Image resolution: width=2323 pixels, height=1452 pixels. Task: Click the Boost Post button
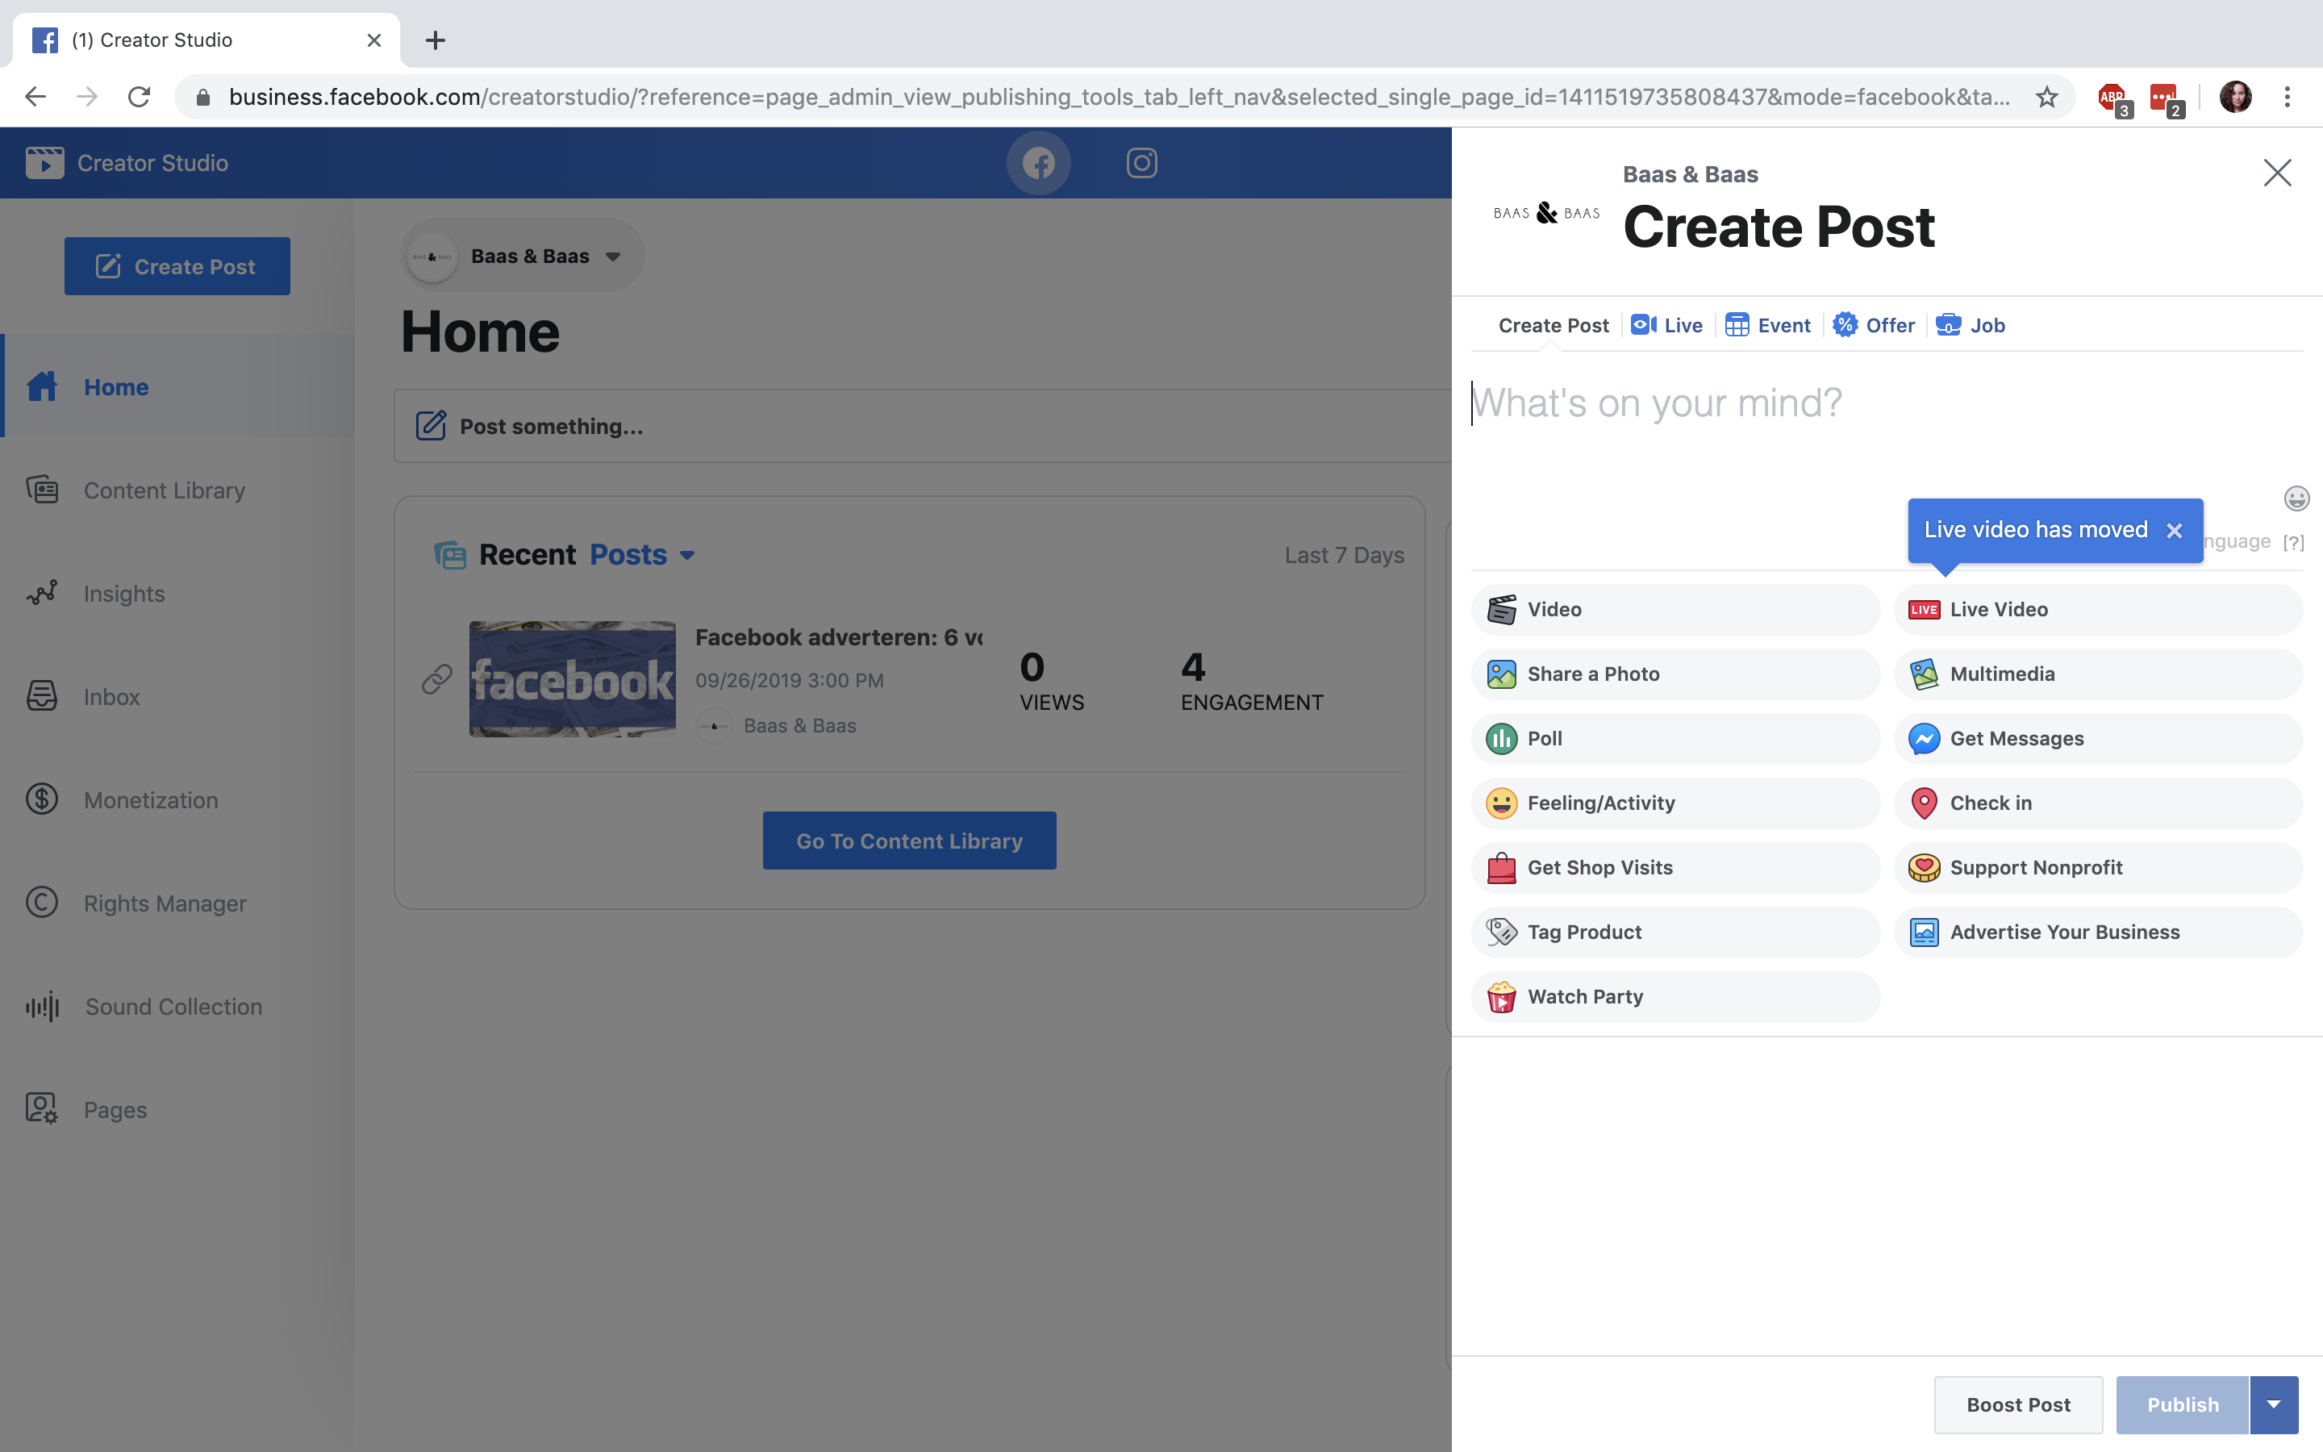(2019, 1404)
